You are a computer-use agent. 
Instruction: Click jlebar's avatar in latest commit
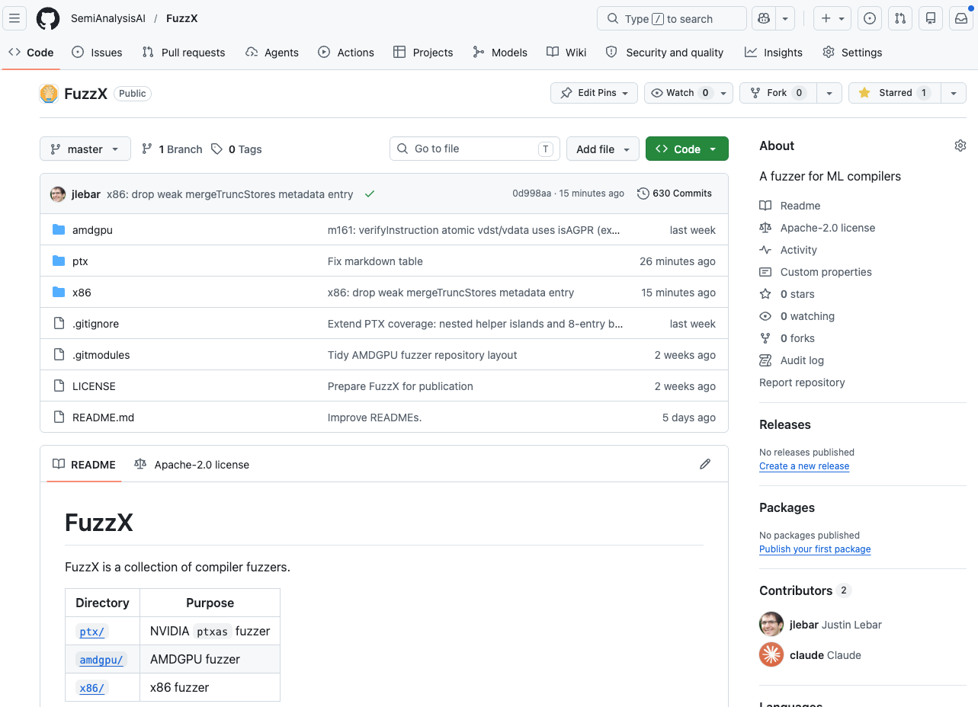[58, 194]
